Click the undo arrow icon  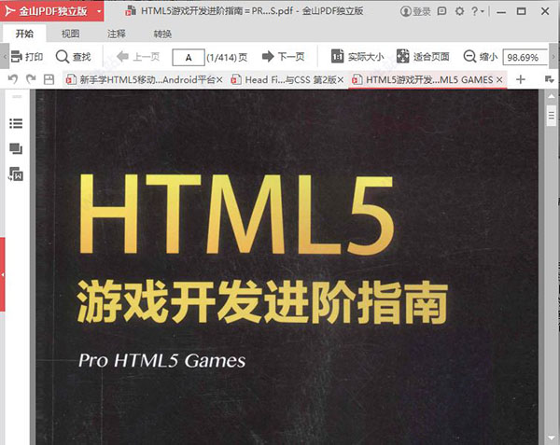click(13, 79)
